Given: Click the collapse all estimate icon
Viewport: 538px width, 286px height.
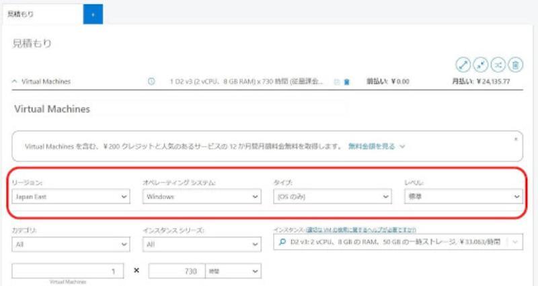Looking at the screenshot, I should (x=481, y=65).
